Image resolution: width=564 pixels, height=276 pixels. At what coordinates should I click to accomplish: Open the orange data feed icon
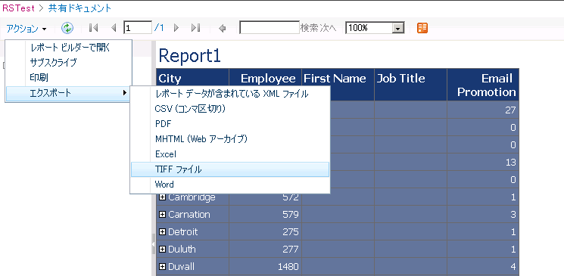422,28
